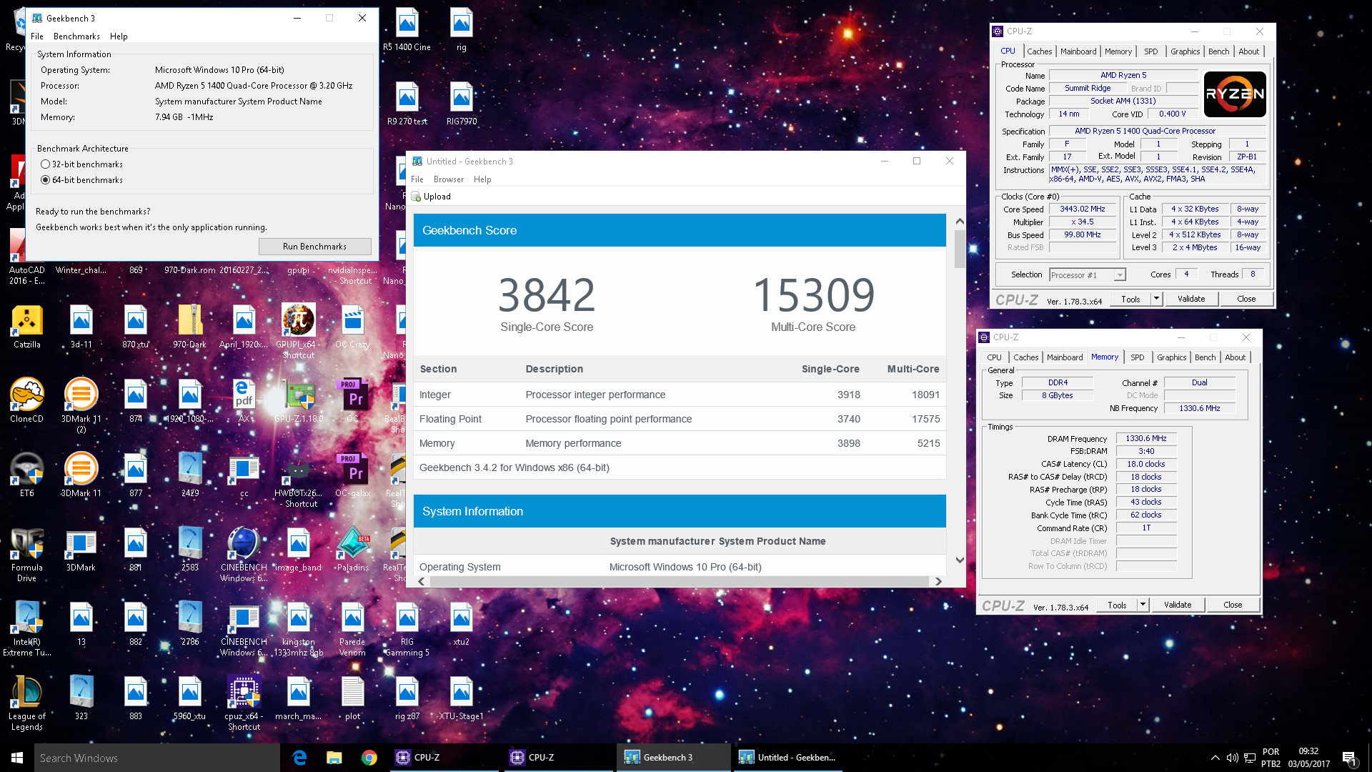Click Tools button in the lower CPU-Z window
Viewport: 1372px width, 772px height.
click(x=1117, y=605)
